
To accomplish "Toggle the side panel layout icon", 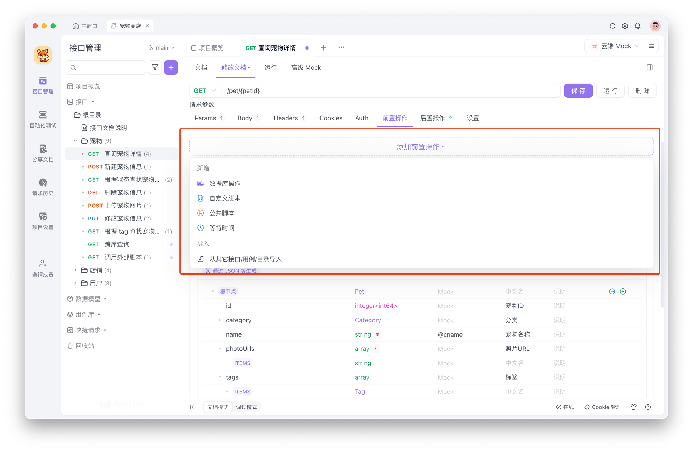I will 650,68.
